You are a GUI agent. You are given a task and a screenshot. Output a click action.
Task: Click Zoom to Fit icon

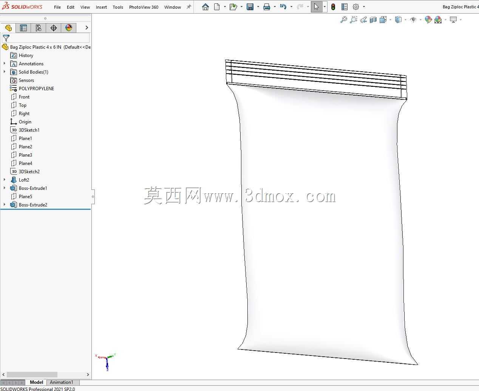344,20
